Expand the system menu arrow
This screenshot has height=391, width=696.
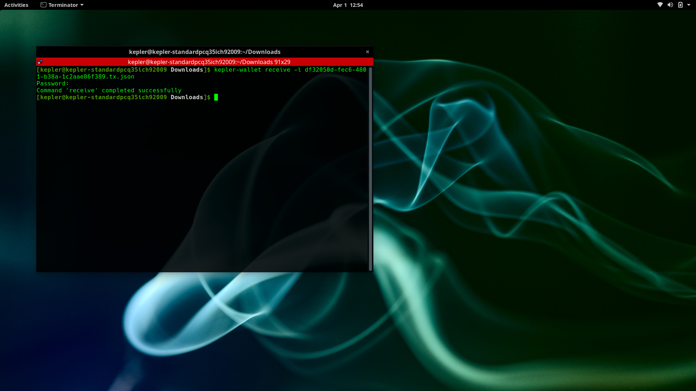click(x=689, y=5)
